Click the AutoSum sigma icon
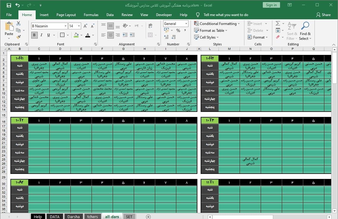The height and width of the screenshot is (219, 338). [278, 23]
